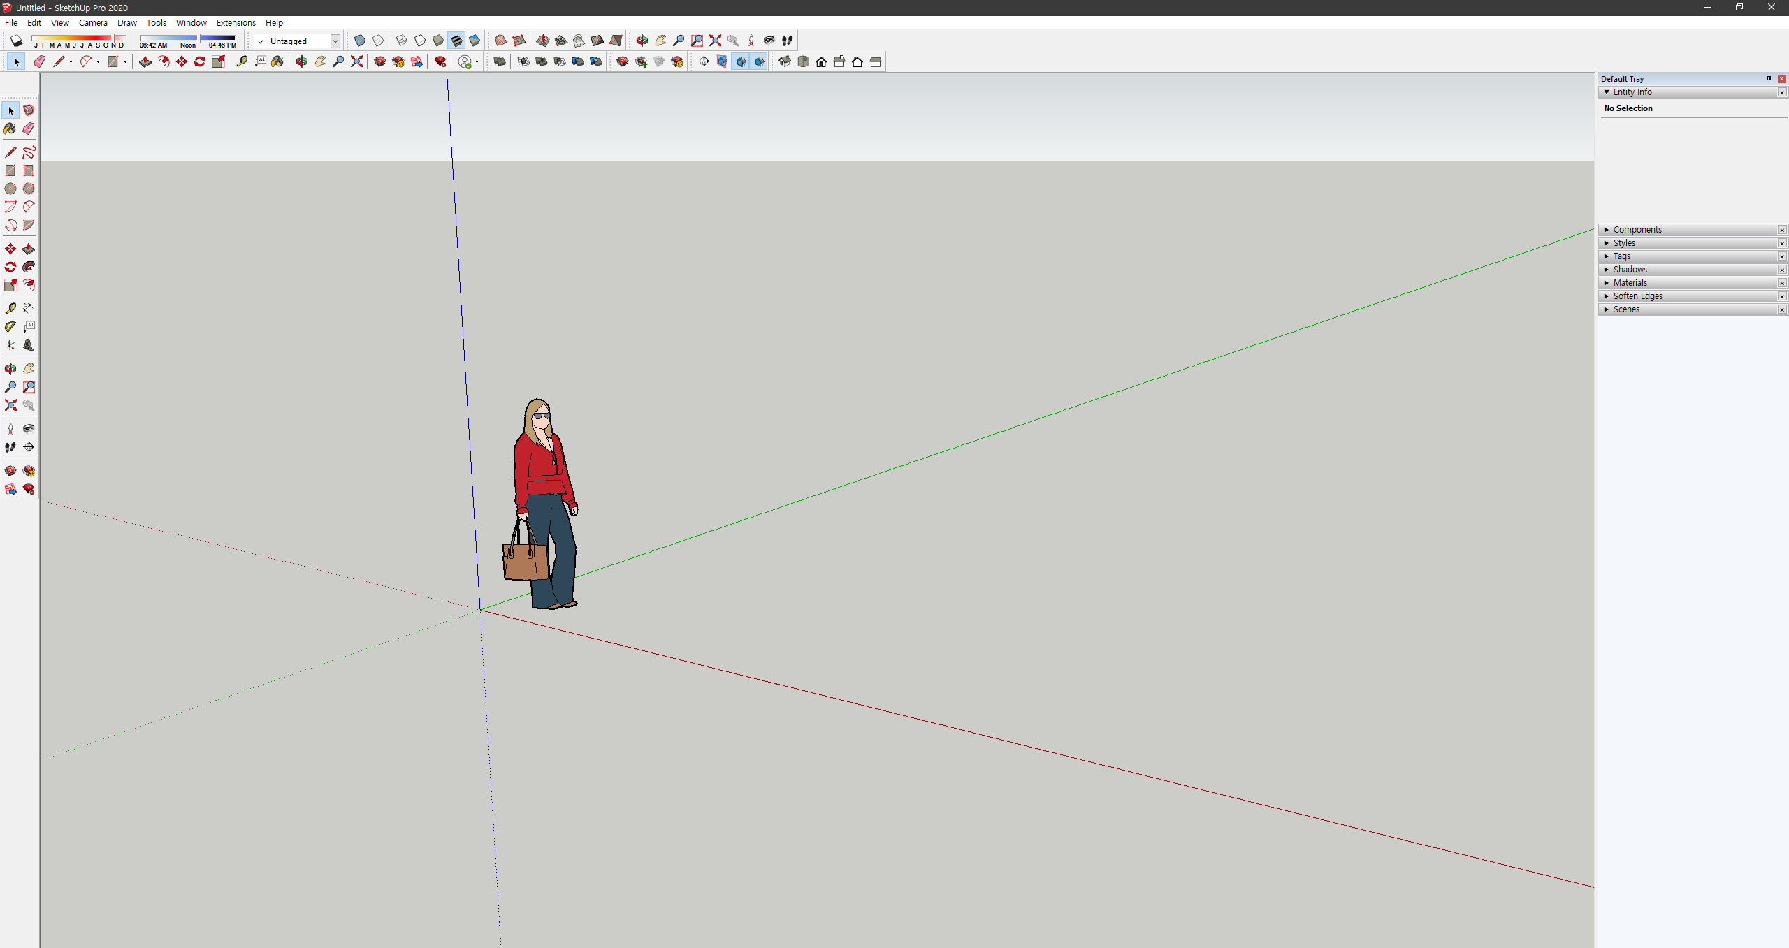Open the Extensions menu
This screenshot has height=948, width=1789.
tap(236, 22)
